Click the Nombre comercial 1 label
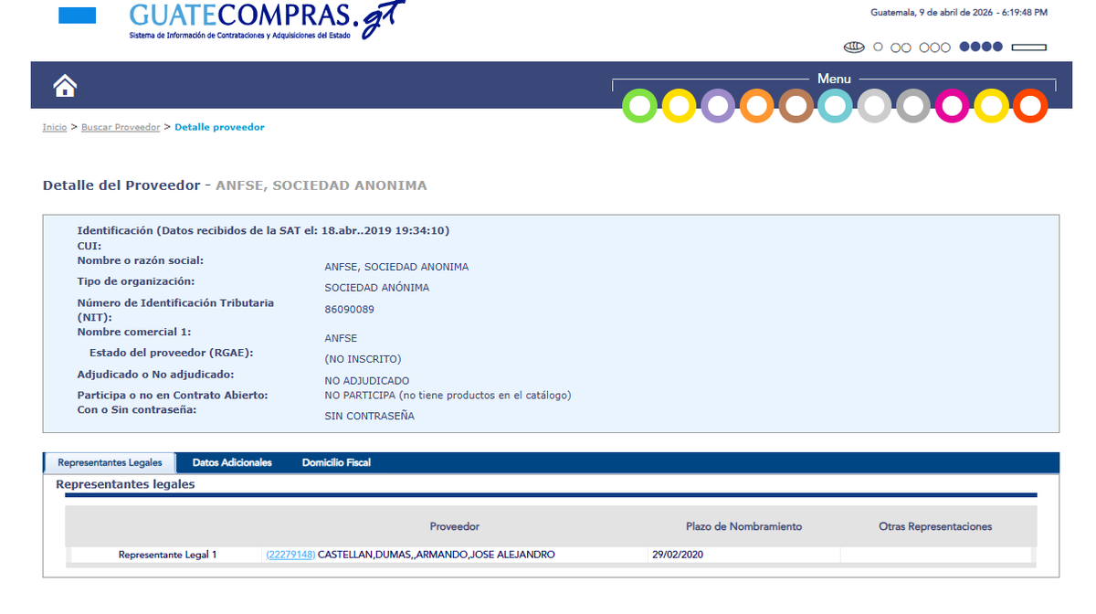This screenshot has height=614, width=1096. point(134,332)
